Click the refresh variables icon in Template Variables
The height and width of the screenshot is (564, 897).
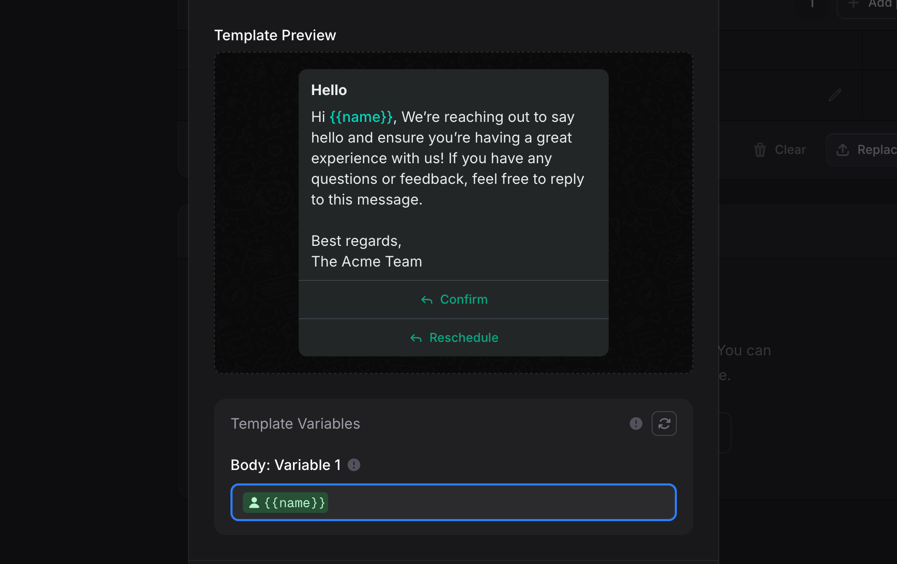point(664,423)
